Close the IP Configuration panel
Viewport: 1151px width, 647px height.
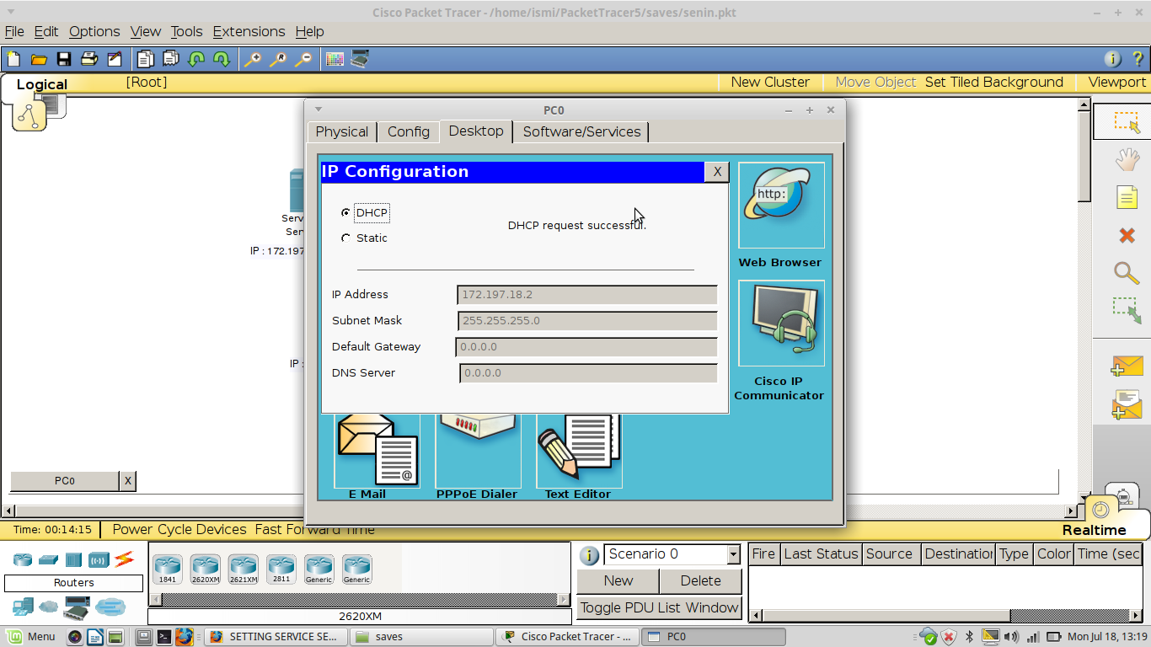(x=716, y=172)
